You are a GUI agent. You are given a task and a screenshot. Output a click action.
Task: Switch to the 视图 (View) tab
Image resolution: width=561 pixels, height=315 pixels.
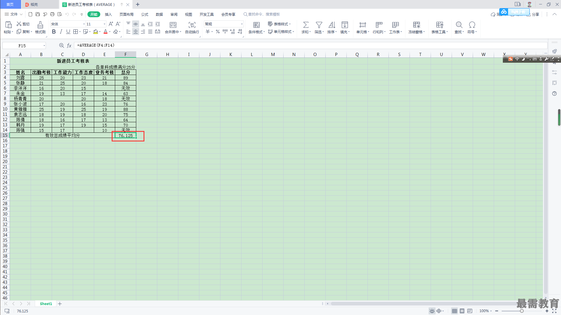[x=189, y=14]
